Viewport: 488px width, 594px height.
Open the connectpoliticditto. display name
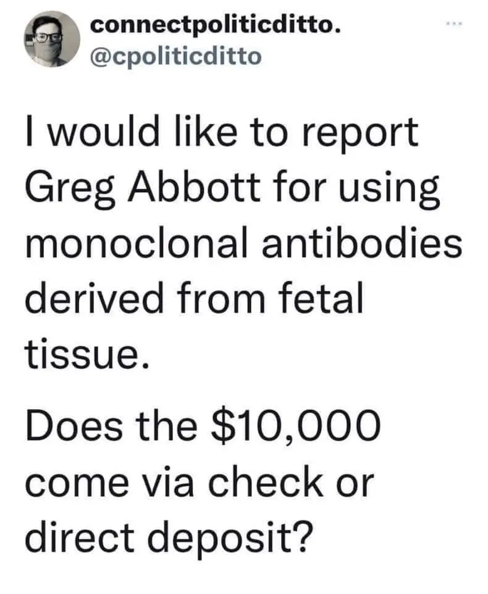[x=214, y=28]
